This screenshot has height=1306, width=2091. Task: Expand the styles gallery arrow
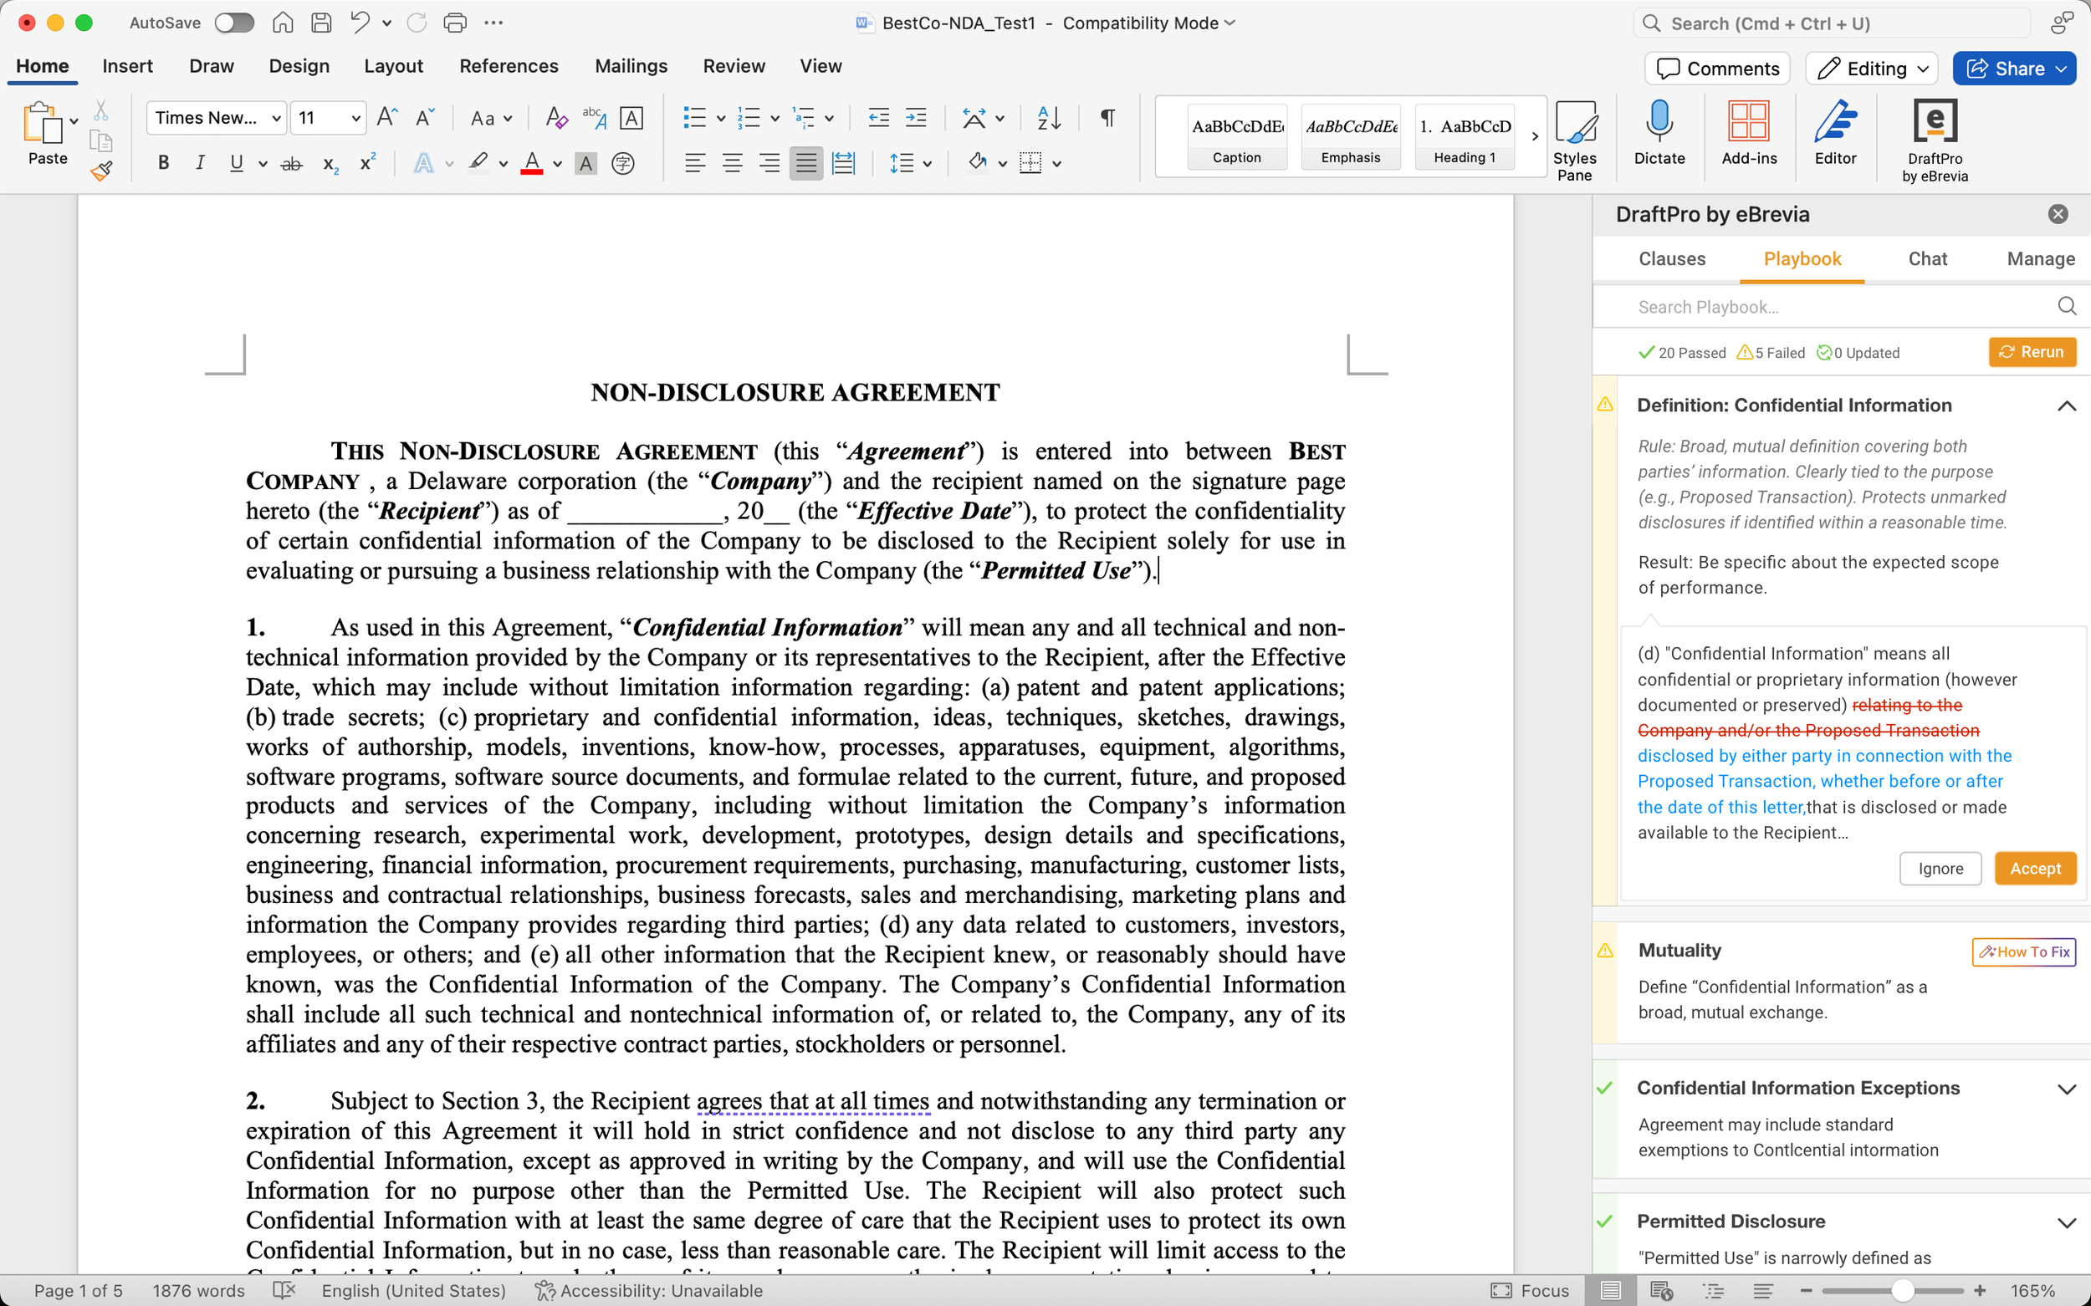1535,136
